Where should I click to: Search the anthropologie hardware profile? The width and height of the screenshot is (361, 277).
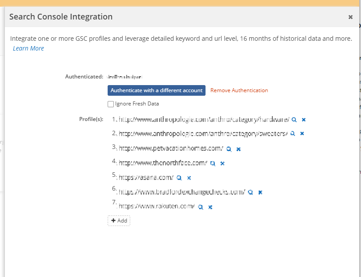[x=294, y=120]
